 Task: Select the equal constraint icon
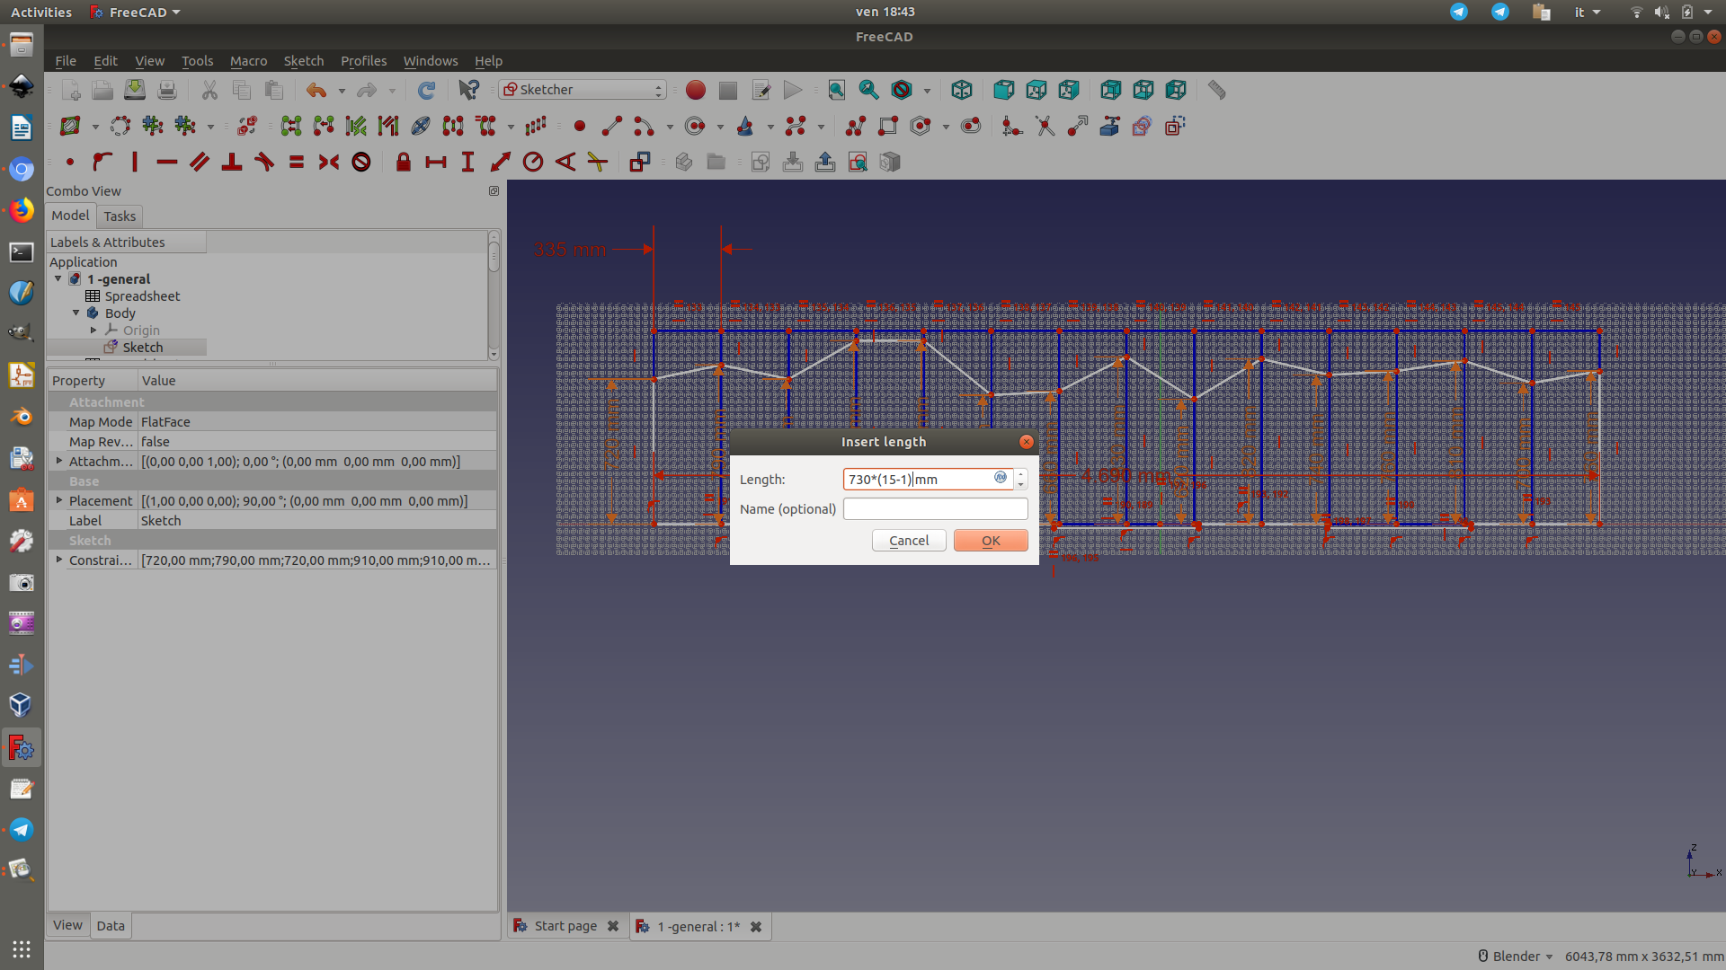click(x=297, y=162)
